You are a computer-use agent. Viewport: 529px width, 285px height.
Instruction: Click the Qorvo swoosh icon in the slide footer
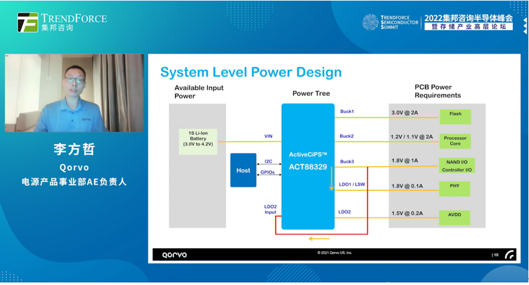[x=510, y=254]
